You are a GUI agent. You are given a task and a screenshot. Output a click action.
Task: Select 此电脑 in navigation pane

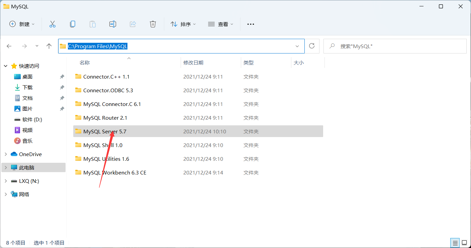pyautogui.click(x=27, y=167)
